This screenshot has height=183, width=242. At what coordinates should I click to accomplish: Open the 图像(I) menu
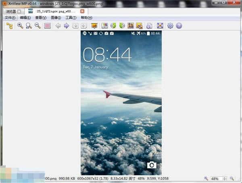[56, 18]
